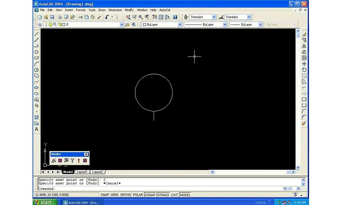Viewport: 342px width, 205px height.
Task: Click the first Wedm toolbar icon
Action: click(54, 161)
